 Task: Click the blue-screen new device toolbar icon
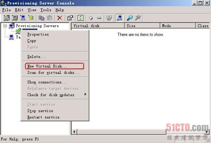pos(23,18)
